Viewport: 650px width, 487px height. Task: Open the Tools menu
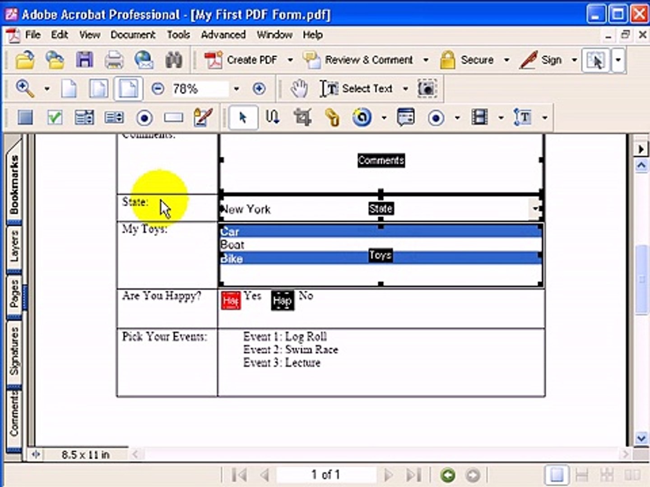pyautogui.click(x=178, y=35)
